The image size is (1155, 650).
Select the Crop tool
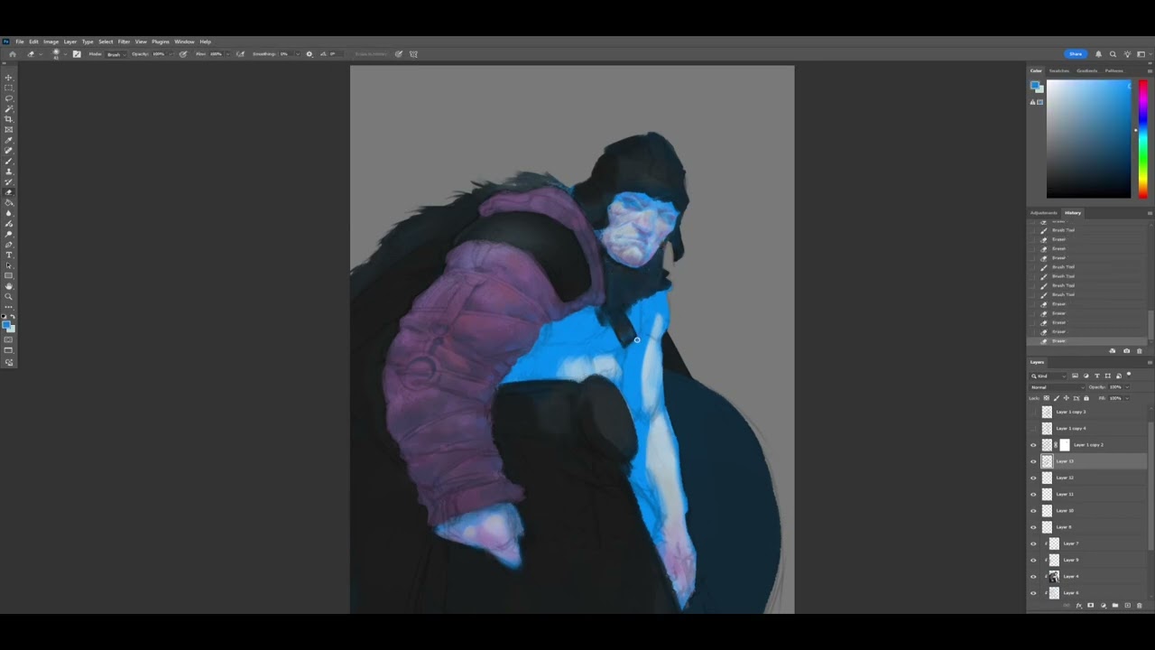[x=9, y=119]
